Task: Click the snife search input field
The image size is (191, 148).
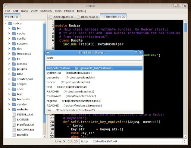Action: 94,58
